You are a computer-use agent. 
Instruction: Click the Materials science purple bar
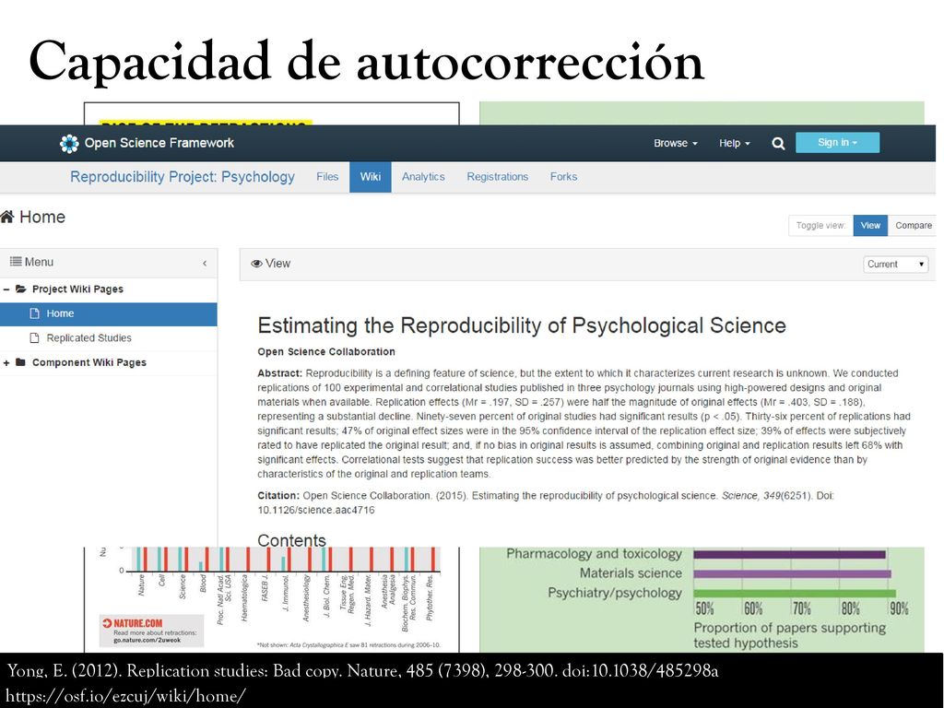tap(792, 573)
